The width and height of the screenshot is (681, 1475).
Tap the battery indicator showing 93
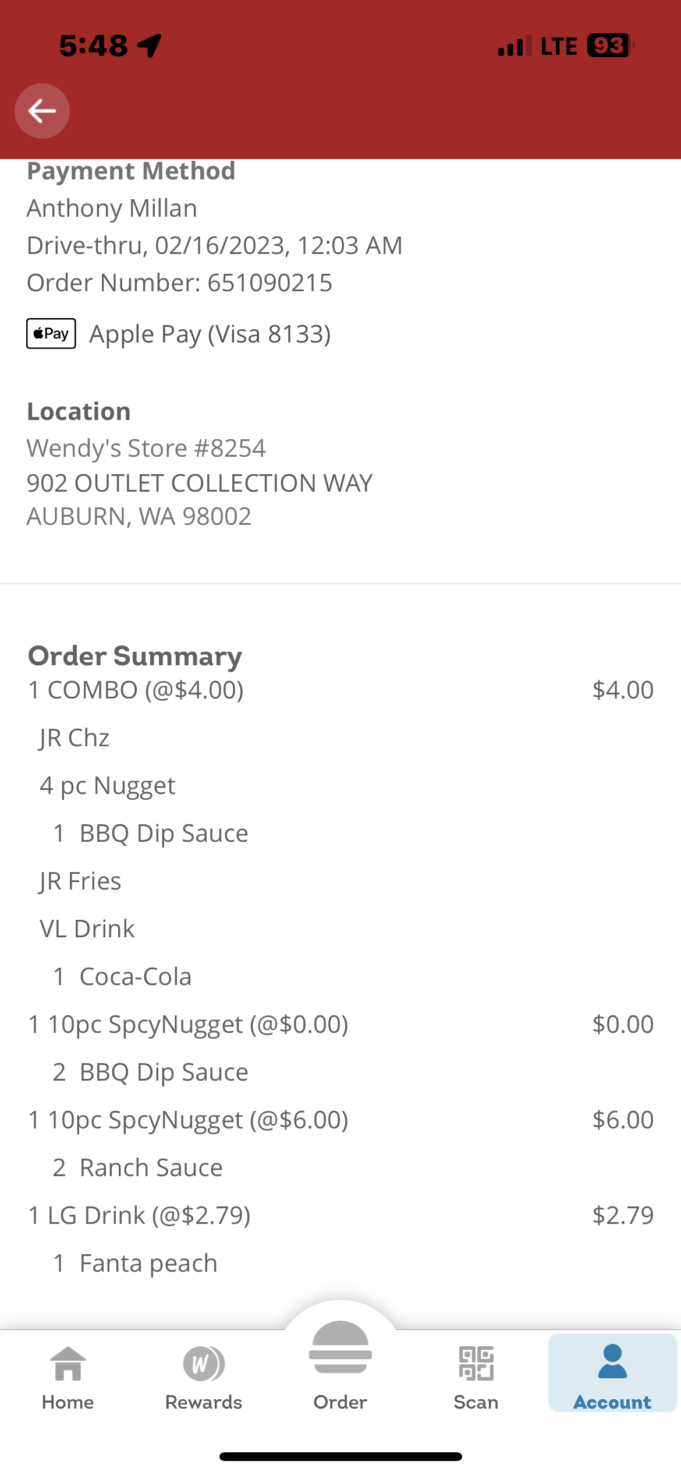point(610,45)
